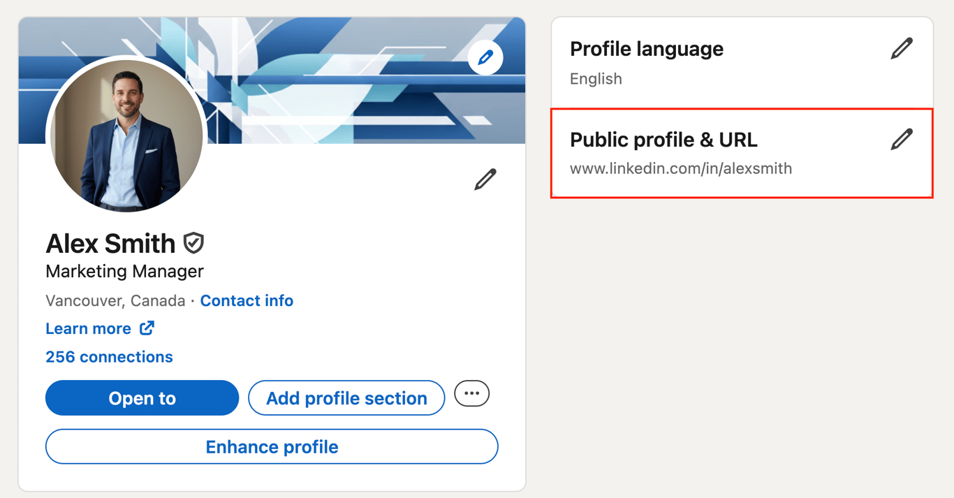Open the ellipsis dropdown for more actions
The height and width of the screenshot is (498, 954).
point(471,393)
